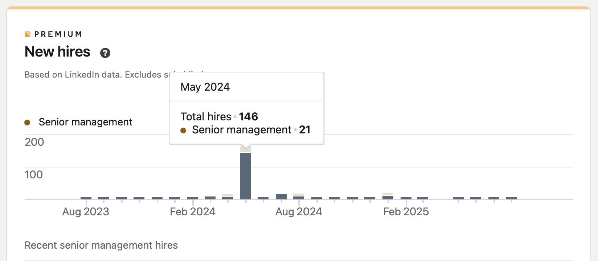598x261 pixels.
Task: Click the Senior management legend dot
Action: click(x=27, y=123)
